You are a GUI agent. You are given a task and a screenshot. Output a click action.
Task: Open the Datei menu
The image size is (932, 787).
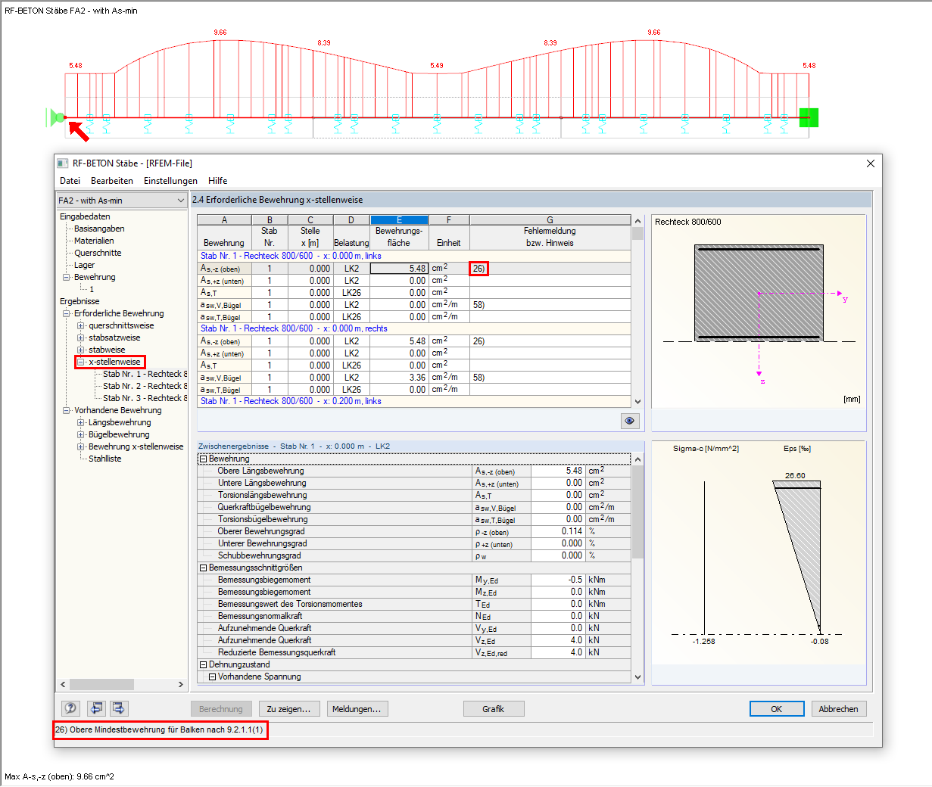[x=69, y=181]
